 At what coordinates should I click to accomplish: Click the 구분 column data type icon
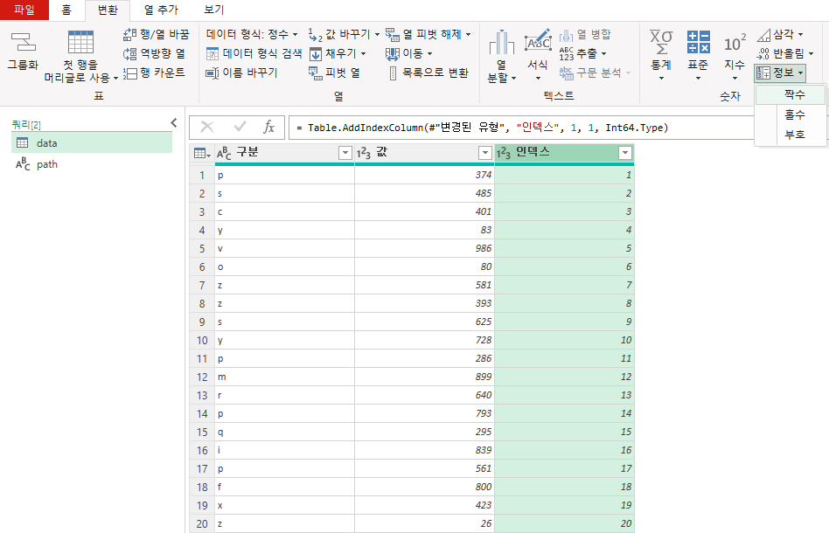[224, 153]
